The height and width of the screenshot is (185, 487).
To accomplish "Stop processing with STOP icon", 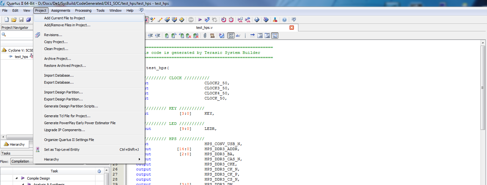I will click(191, 20).
